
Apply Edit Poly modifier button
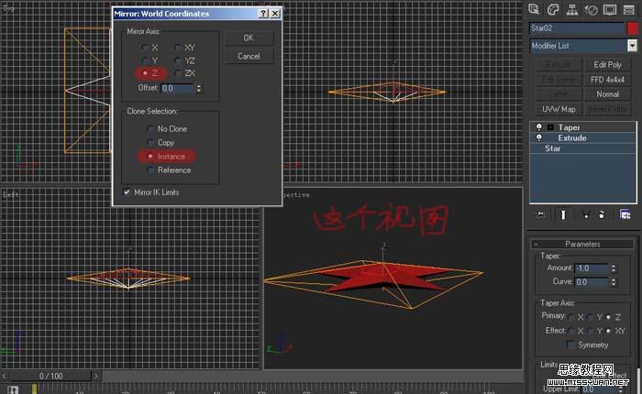pyautogui.click(x=607, y=65)
